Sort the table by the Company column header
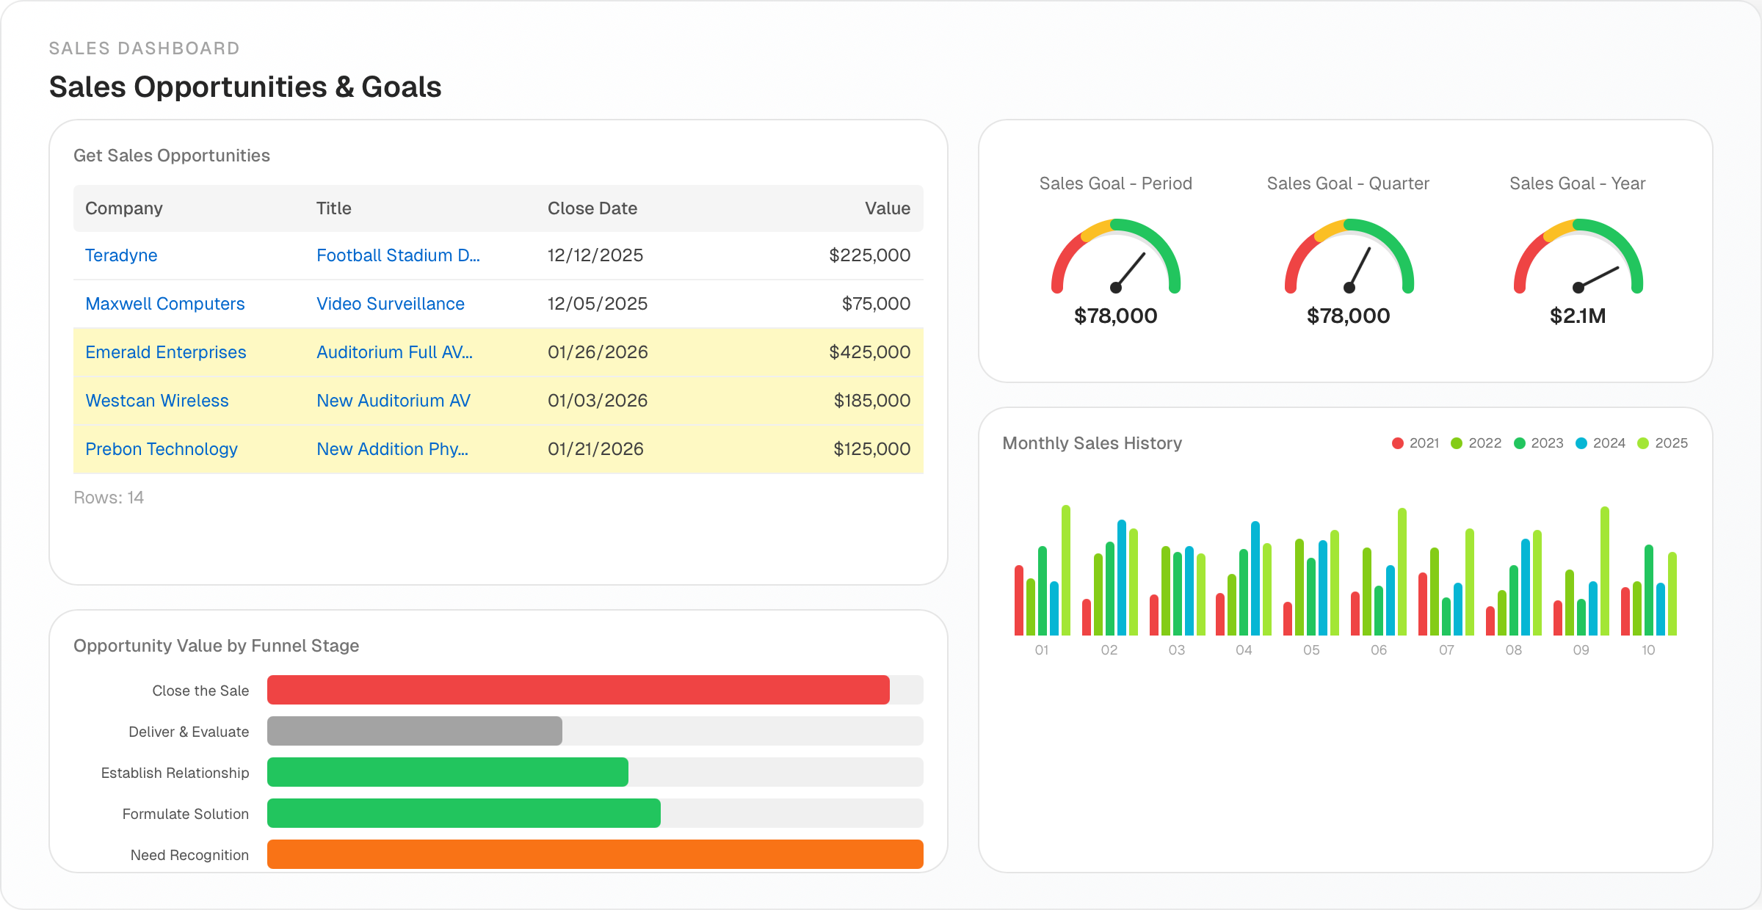 coord(123,208)
